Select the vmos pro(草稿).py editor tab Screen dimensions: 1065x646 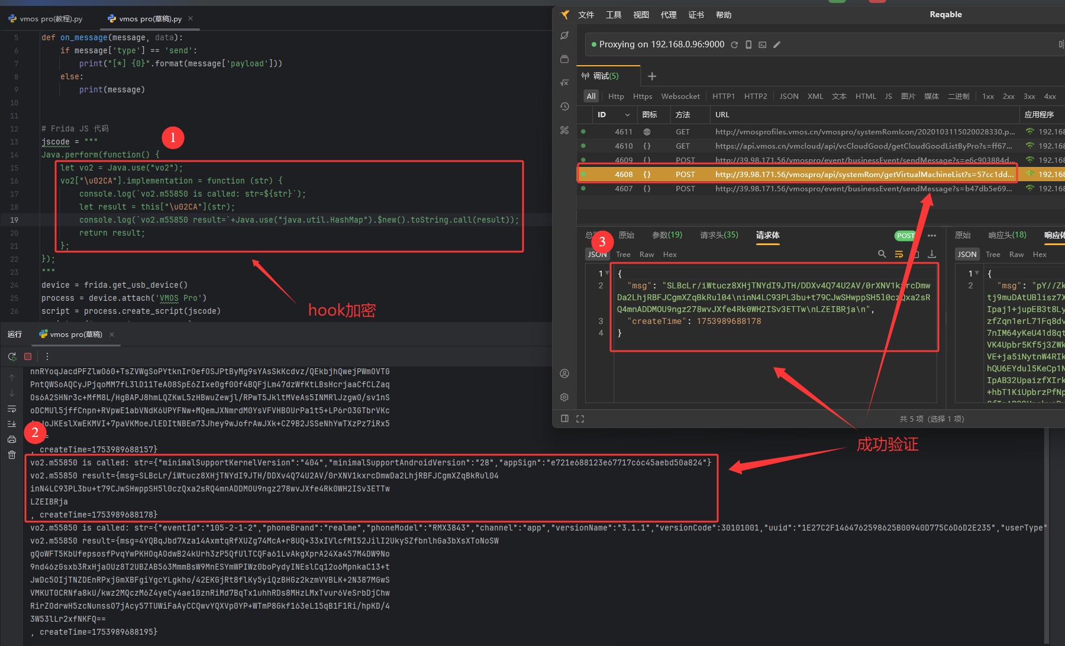pos(145,18)
